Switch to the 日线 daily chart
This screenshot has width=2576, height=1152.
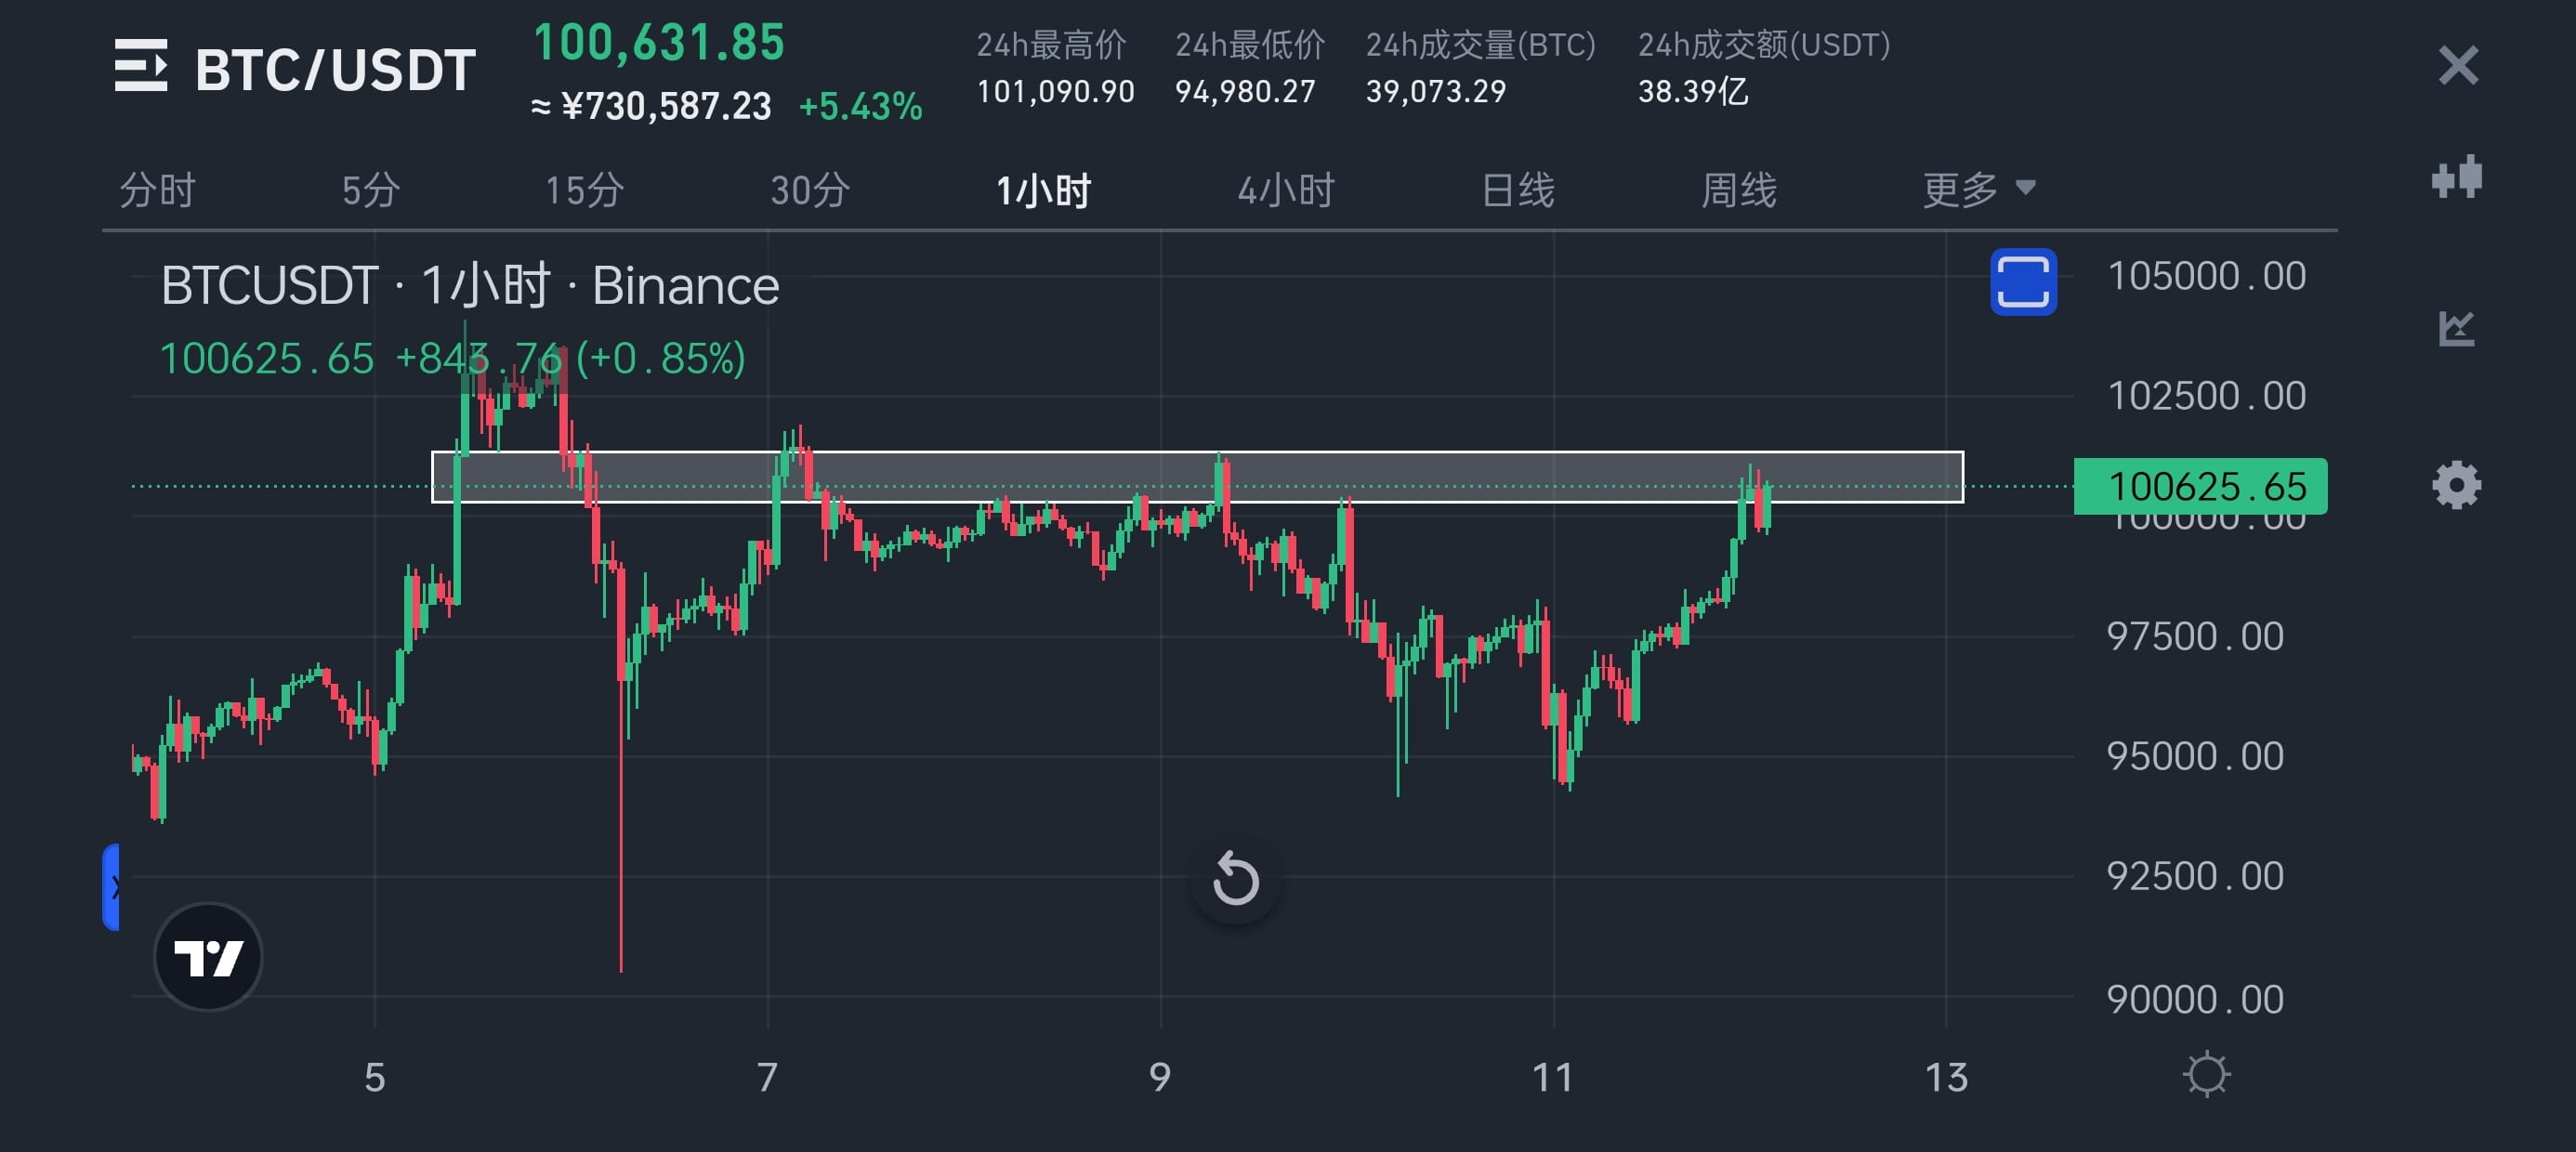point(1517,189)
